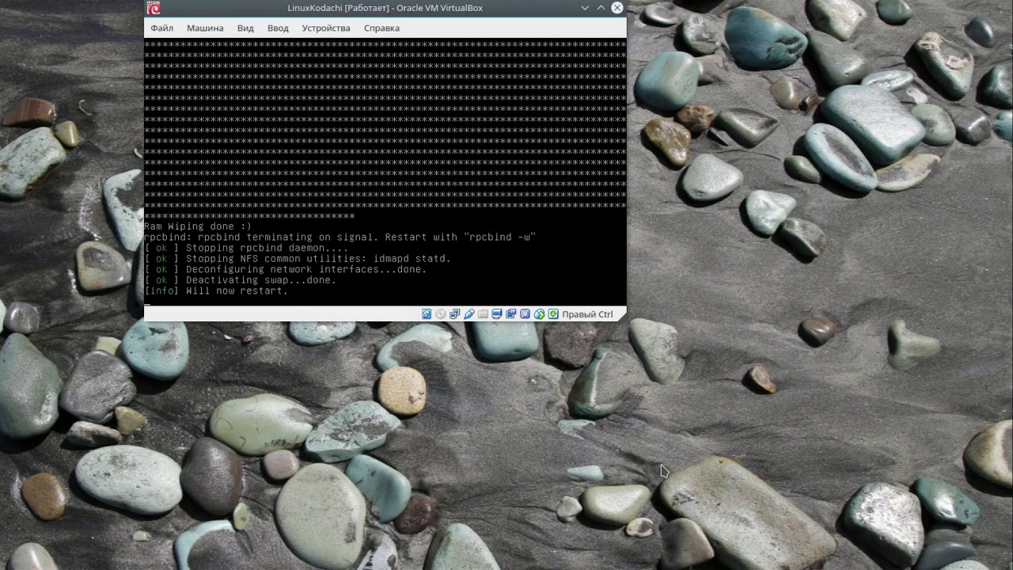Minimize the VirtualBox window
This screenshot has width=1013, height=570.
(x=585, y=8)
